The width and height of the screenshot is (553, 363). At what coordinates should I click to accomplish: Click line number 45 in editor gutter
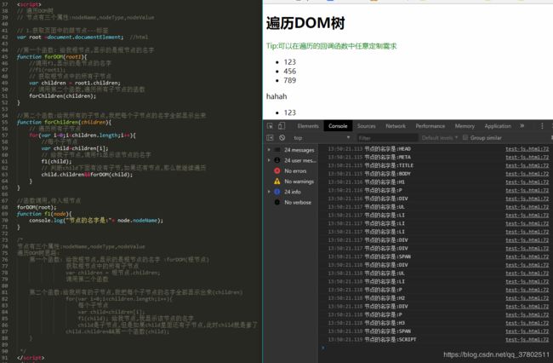click(4, 56)
